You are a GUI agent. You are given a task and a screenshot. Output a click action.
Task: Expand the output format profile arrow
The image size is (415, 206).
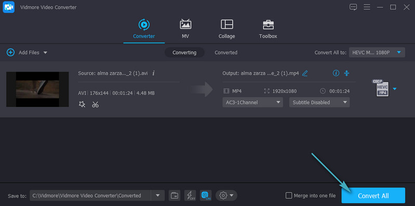tap(395, 89)
